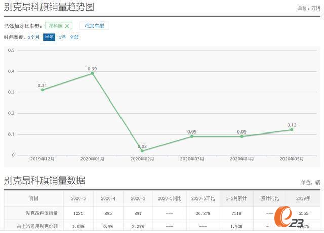Click the 占上汽通用别克份额 row label
The height and width of the screenshot is (233, 324).
click(37, 226)
